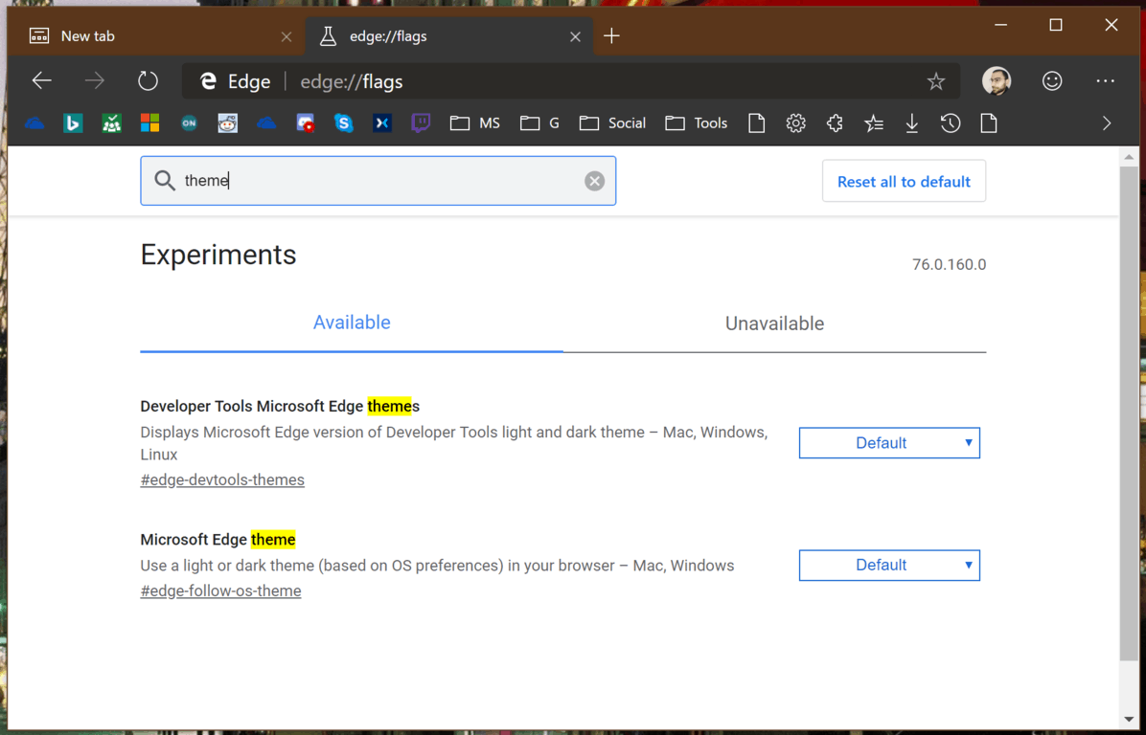Click the 'Use a light or dark theme' description
The height and width of the screenshot is (735, 1146).
[437, 566]
